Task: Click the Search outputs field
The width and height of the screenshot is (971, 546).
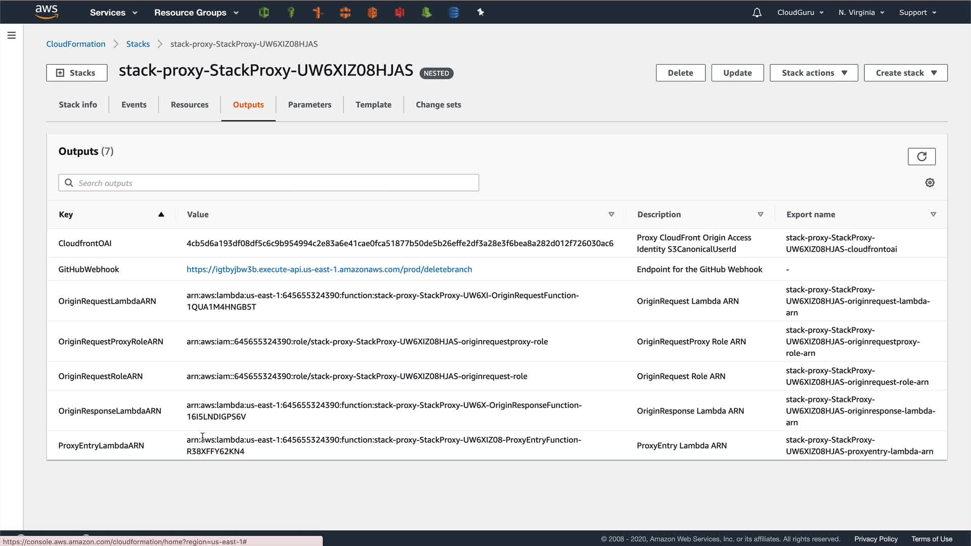Action: (276, 183)
